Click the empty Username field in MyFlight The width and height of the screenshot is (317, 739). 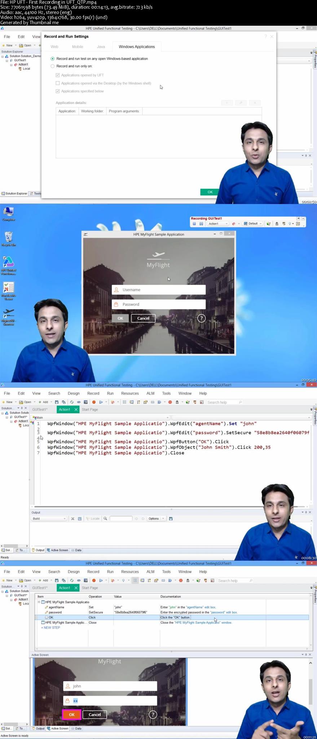159,290
